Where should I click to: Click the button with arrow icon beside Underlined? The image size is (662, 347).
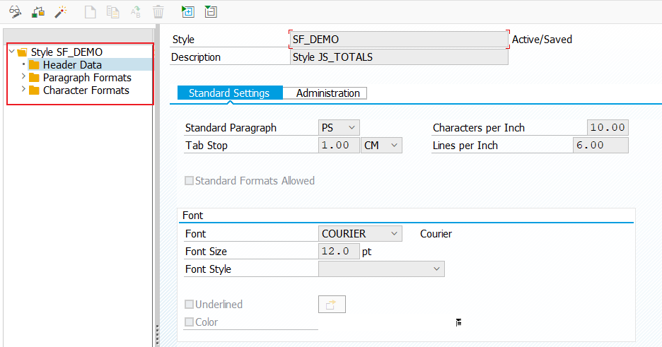click(332, 305)
